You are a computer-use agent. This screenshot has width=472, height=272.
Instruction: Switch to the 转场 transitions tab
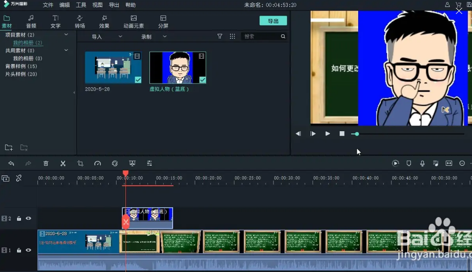coord(80,21)
